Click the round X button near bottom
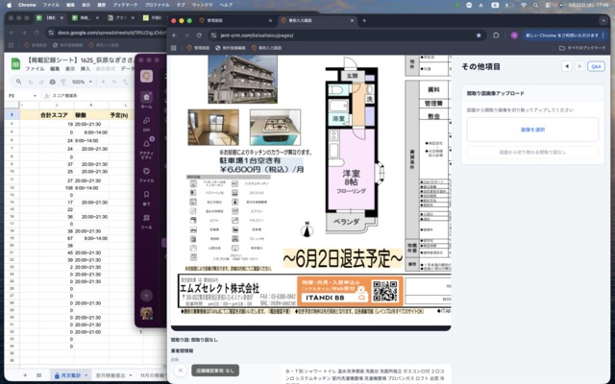This screenshot has height=384, width=615. point(181,371)
